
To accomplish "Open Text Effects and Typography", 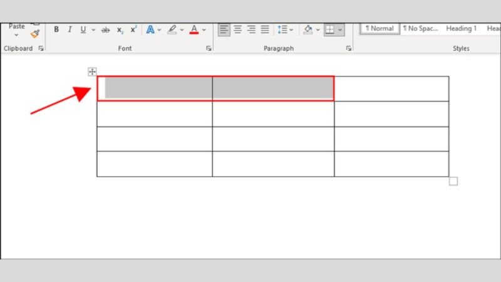I will click(x=150, y=29).
